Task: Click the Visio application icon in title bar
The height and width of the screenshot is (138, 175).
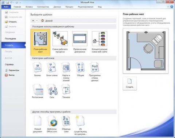Action: tap(3, 3)
